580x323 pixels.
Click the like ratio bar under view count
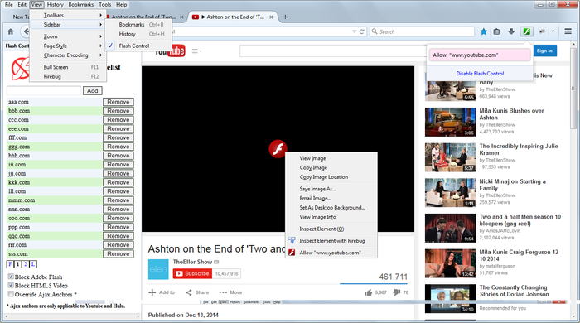pos(374,284)
